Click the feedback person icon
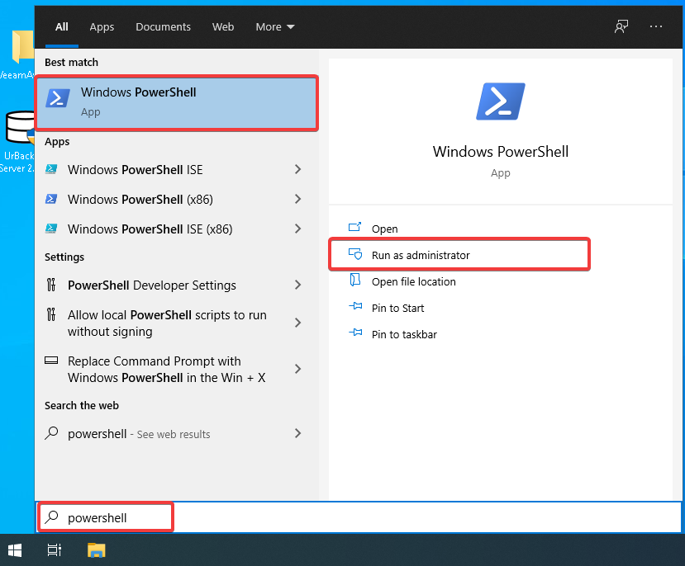Viewport: 685px width, 566px height. [x=621, y=27]
